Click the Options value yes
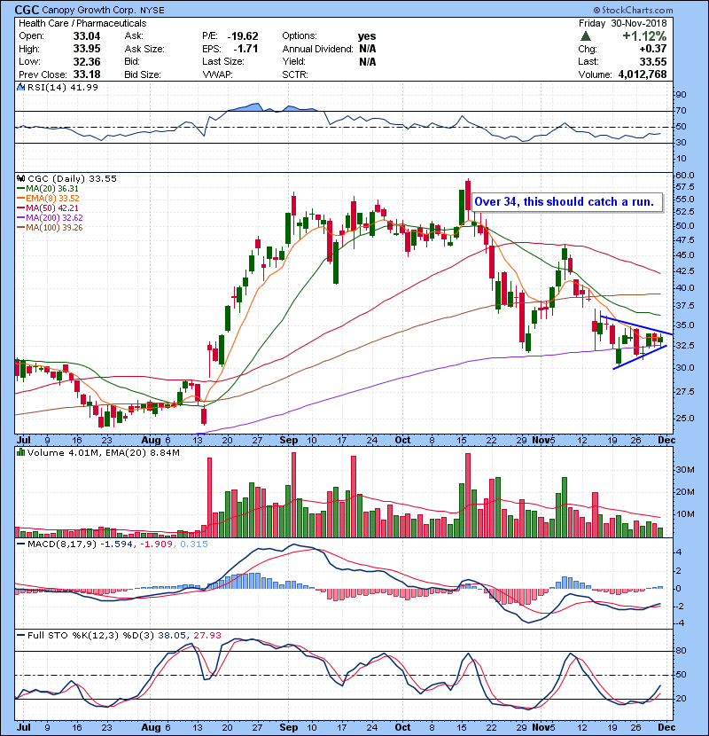The image size is (709, 736). pos(367,36)
